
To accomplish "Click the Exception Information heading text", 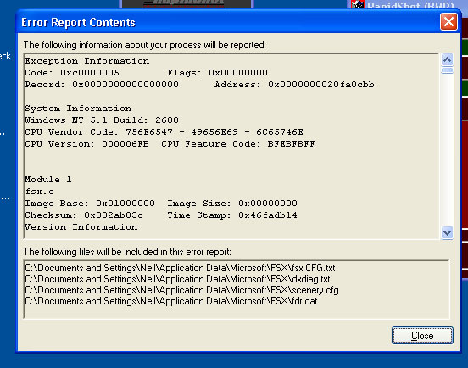I will pyautogui.click(x=86, y=61).
